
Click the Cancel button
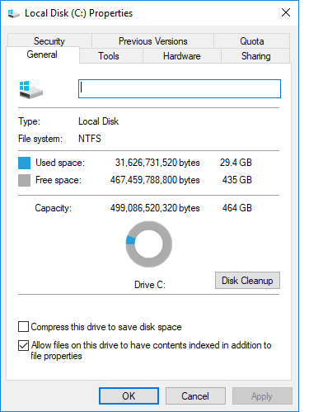(x=195, y=396)
